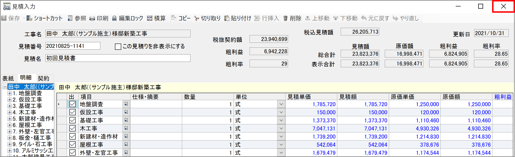Click the 印刷 printer icon
The image size is (515, 157).
tap(92, 18)
